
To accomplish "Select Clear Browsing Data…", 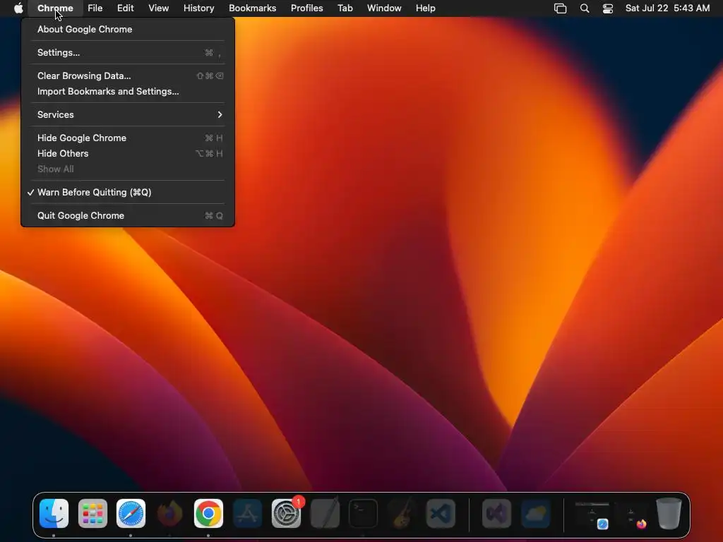I will (128, 76).
